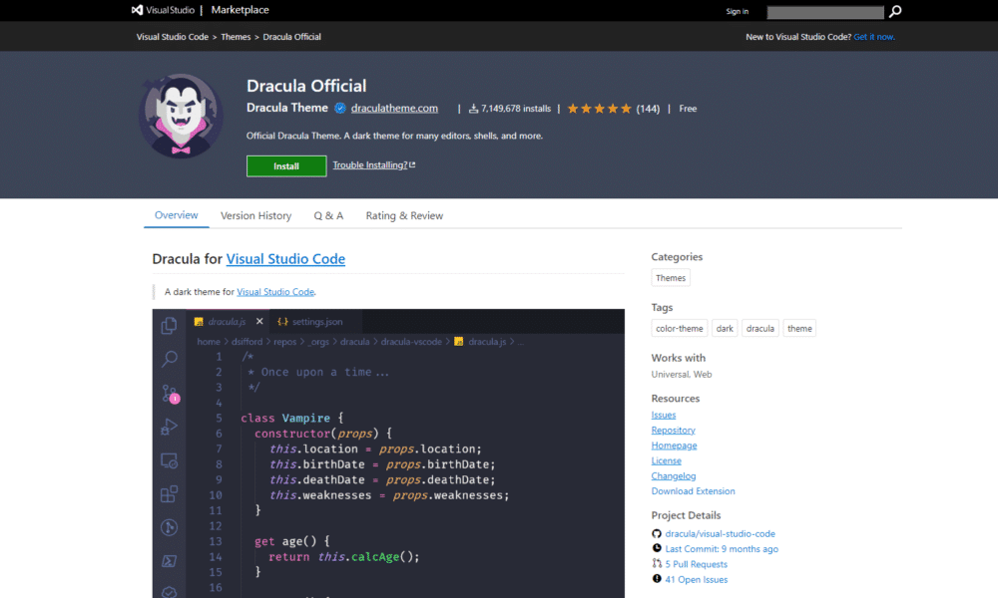
Task: Open the Visual Studio Code heading link
Action: point(285,259)
